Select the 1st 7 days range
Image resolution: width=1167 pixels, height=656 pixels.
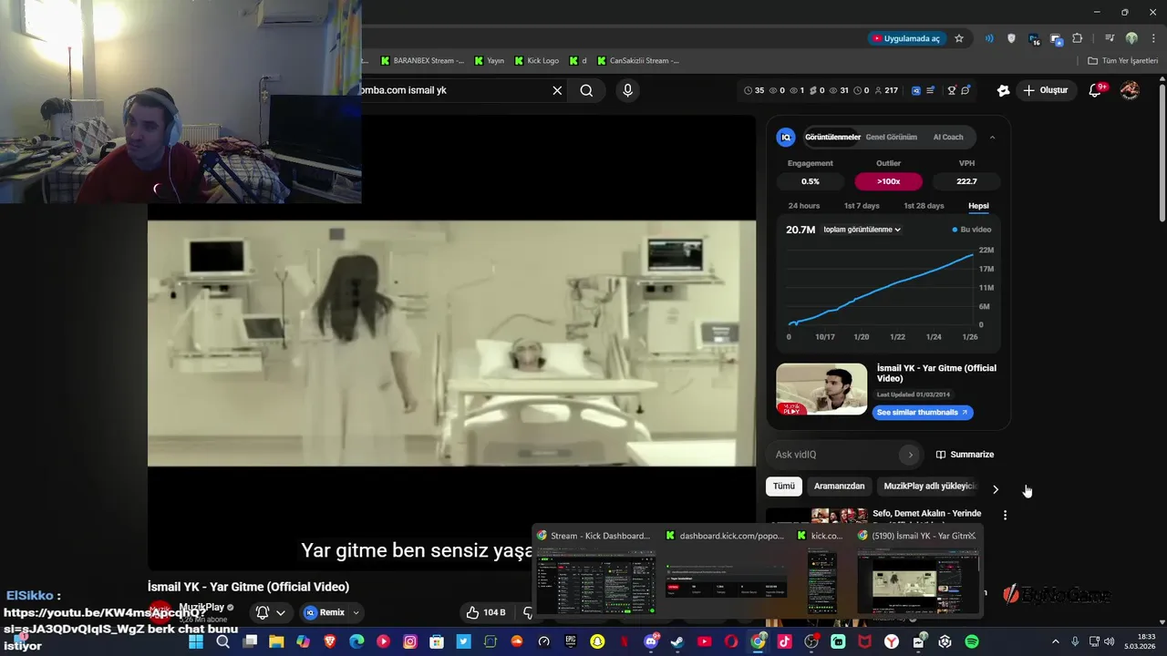pyautogui.click(x=862, y=206)
